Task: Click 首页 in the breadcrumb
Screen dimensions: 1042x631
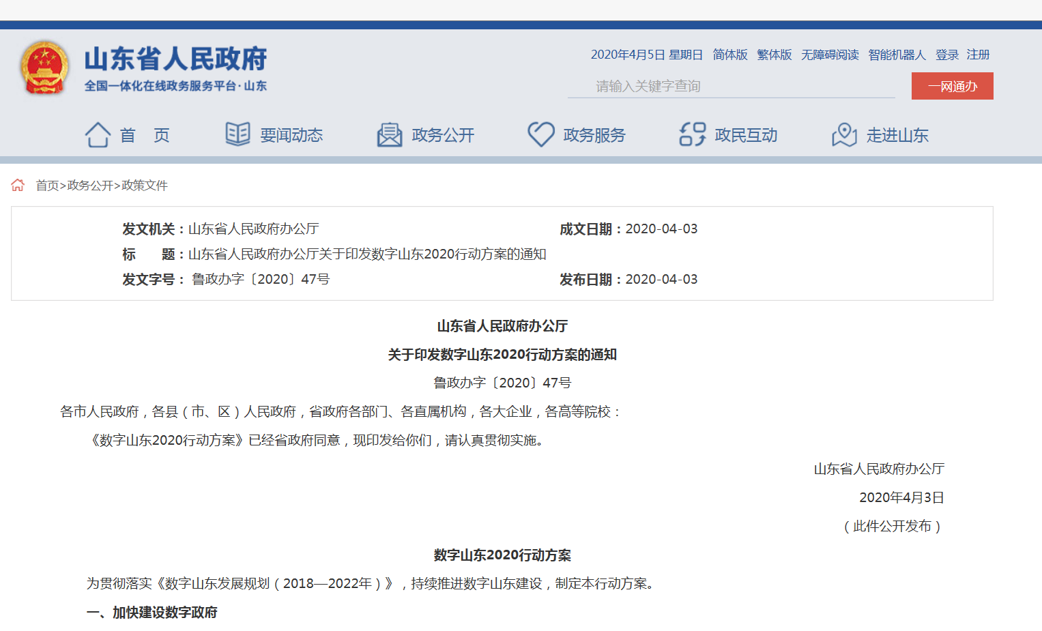Action: (47, 186)
